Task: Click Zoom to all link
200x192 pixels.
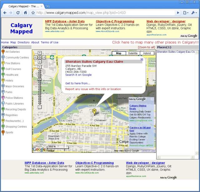Action: 147,47
